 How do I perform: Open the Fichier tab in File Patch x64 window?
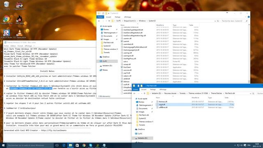(x=136, y=90)
